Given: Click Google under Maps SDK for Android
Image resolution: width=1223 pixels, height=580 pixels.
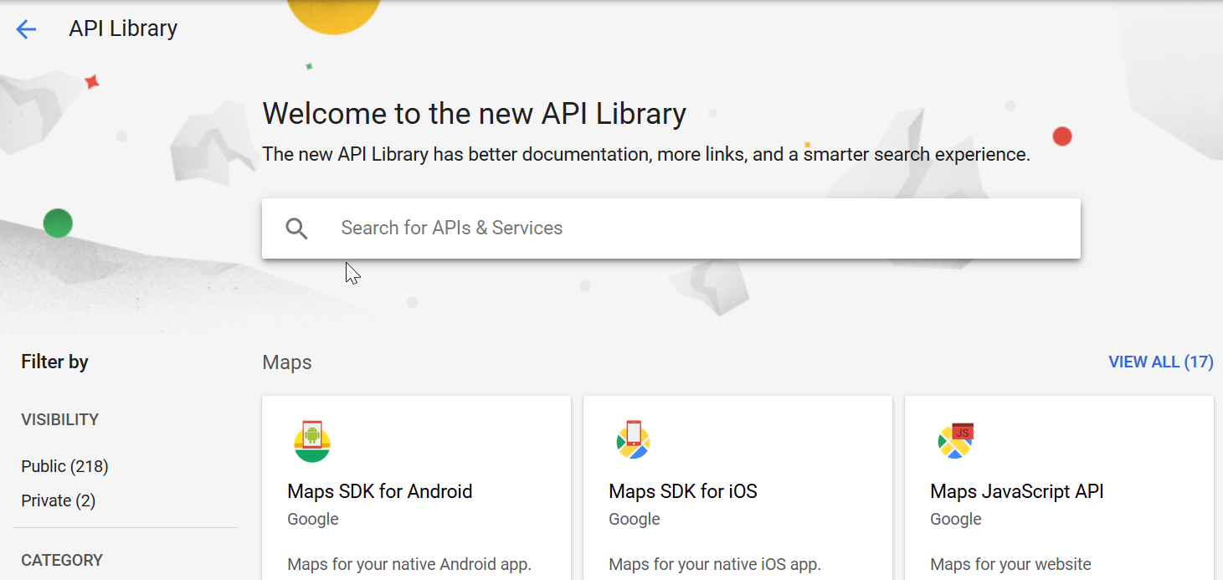Looking at the screenshot, I should point(313,519).
